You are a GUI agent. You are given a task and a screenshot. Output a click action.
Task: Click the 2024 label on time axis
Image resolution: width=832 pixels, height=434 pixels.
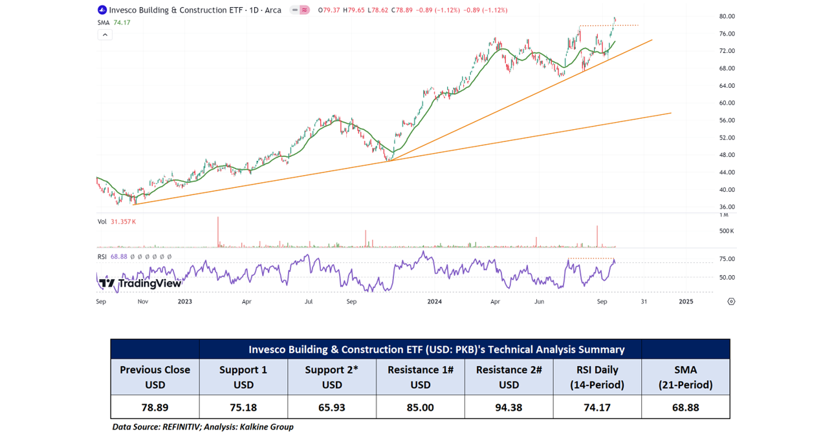coord(435,302)
